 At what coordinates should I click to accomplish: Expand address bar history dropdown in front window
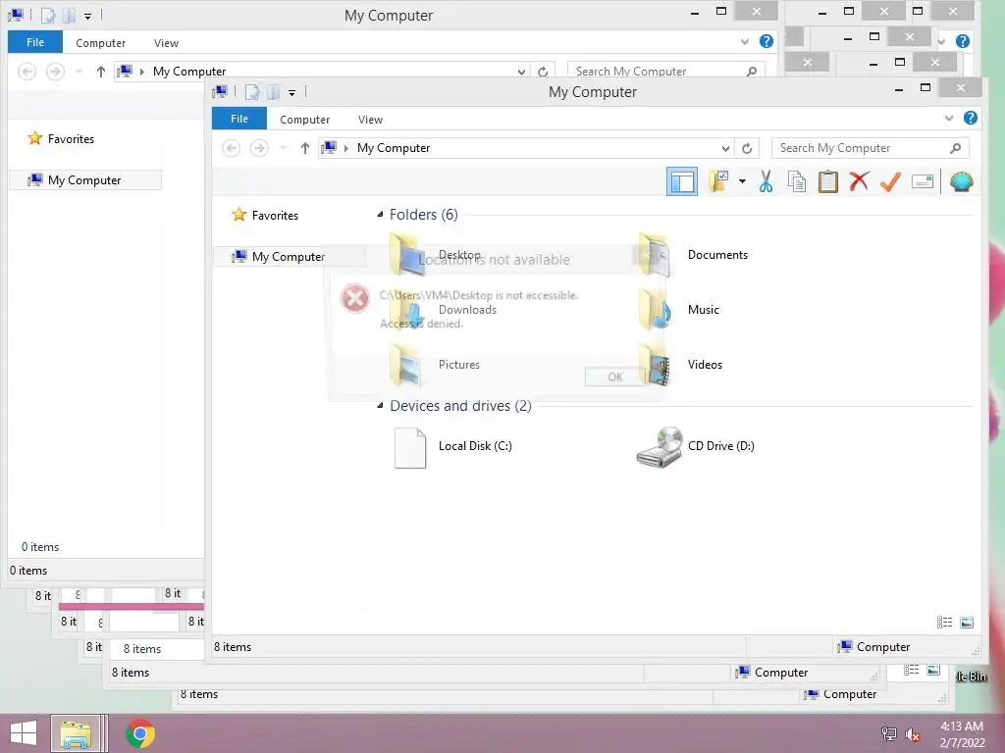(725, 149)
